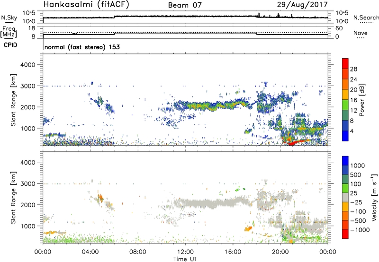Screen dimensions: 379x262
Task: Select the green 25–100 velocity colorbar segment
Action: coord(345,188)
